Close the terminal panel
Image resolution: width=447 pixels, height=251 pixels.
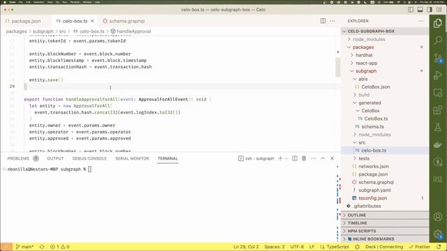coord(332,158)
